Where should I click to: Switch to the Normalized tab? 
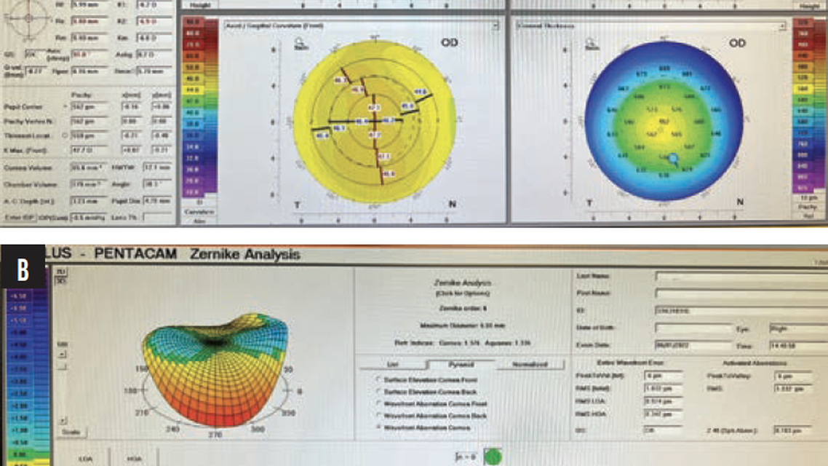[530, 365]
